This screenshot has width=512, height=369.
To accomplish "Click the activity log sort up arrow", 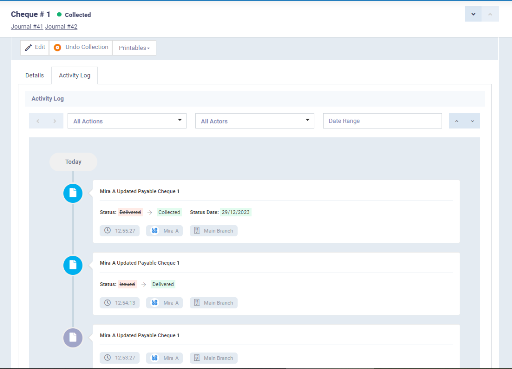I will (x=457, y=121).
